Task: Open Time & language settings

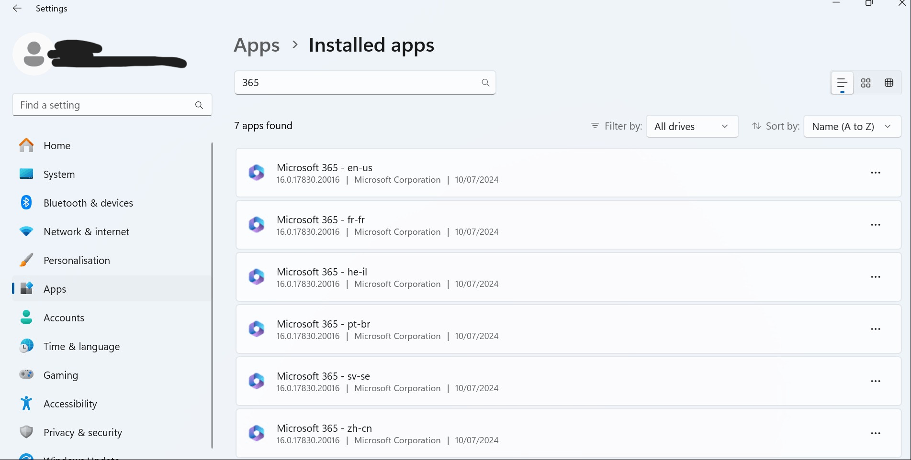Action: coord(112,346)
